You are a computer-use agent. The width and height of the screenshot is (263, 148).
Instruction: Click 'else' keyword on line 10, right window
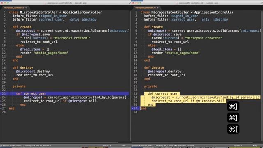[x=152, y=46]
